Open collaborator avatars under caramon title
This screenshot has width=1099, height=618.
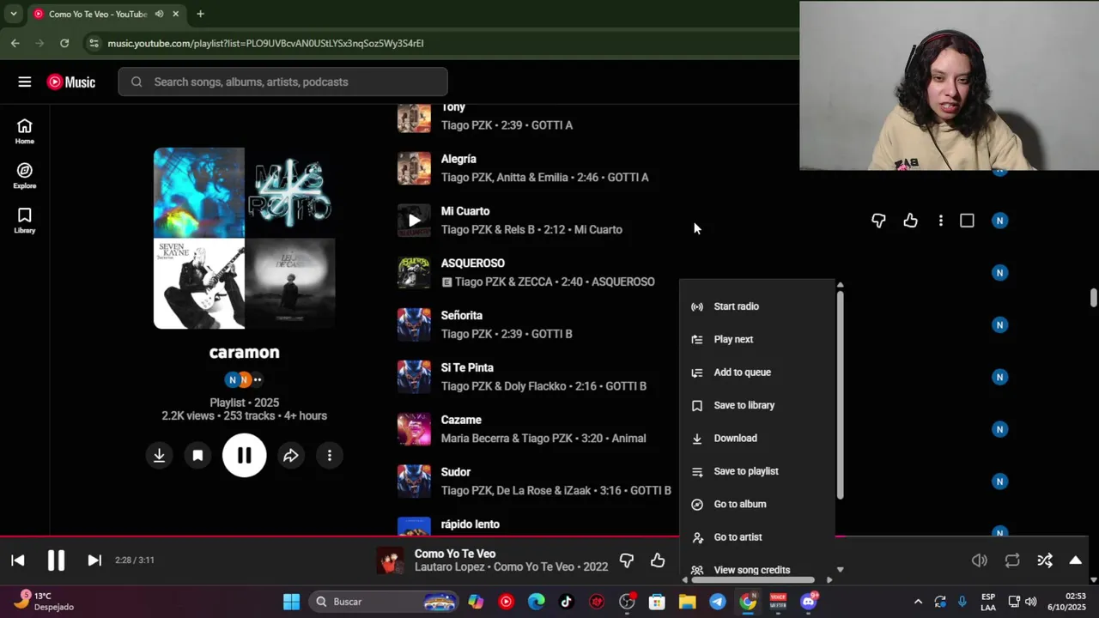(245, 379)
